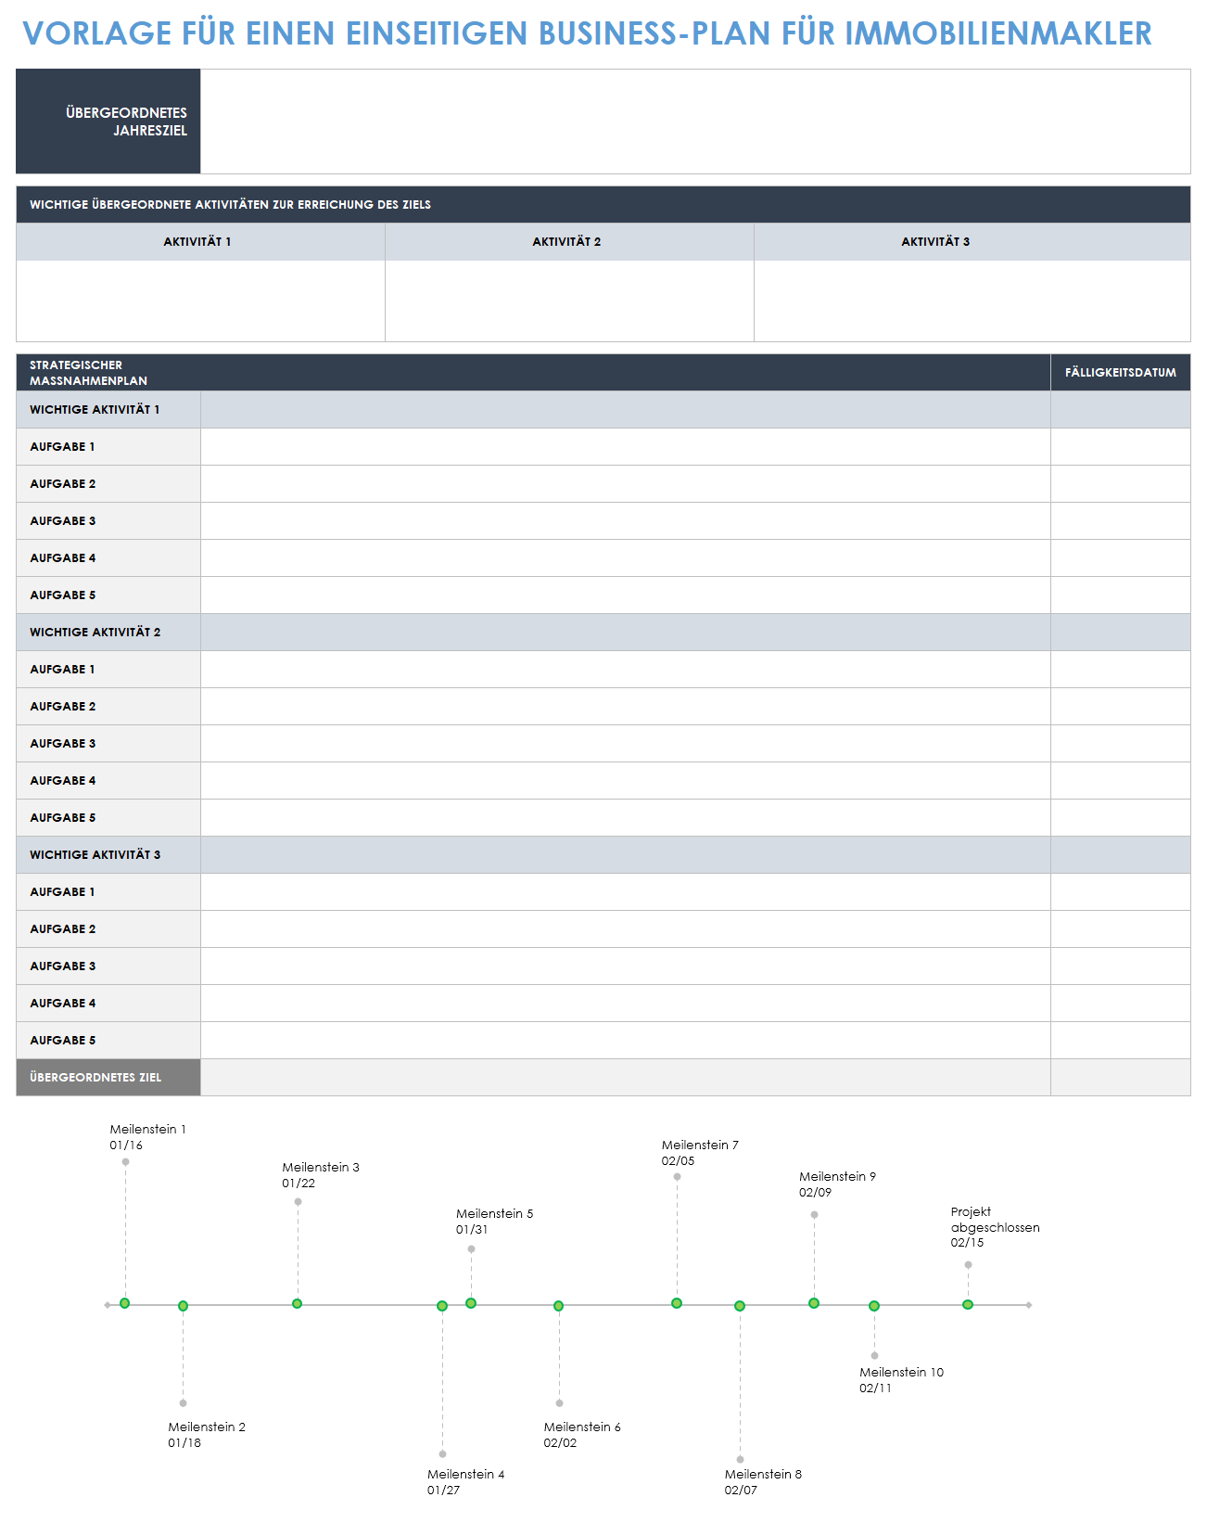Viewport: 1207px width, 1523px height.
Task: Select the Projekt abgeschlossen 02/15 label
Action: pos(995,1227)
